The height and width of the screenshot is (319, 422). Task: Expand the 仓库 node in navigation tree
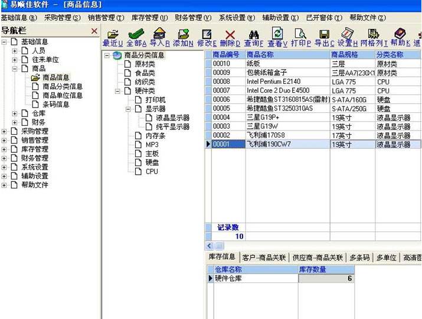(x=15, y=113)
